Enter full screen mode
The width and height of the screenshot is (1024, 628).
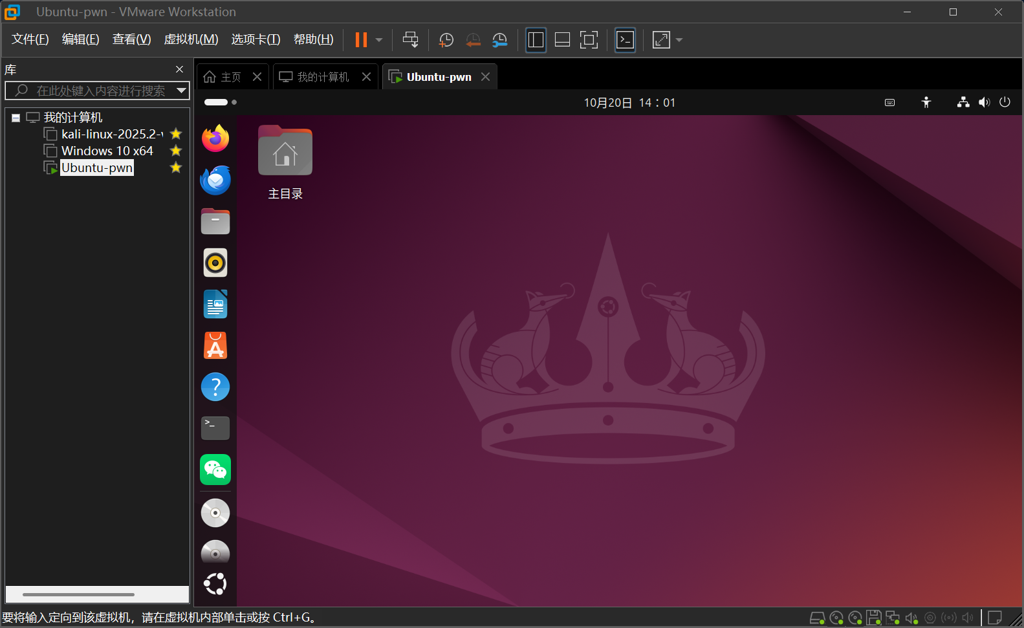[589, 40]
